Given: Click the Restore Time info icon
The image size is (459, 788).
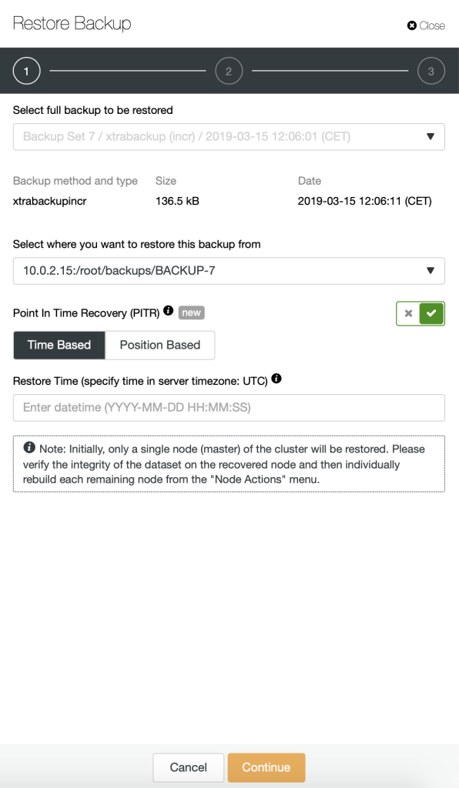Looking at the screenshot, I should [x=276, y=379].
